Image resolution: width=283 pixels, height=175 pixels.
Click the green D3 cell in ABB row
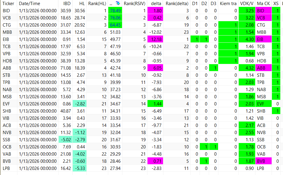tap(214, 68)
